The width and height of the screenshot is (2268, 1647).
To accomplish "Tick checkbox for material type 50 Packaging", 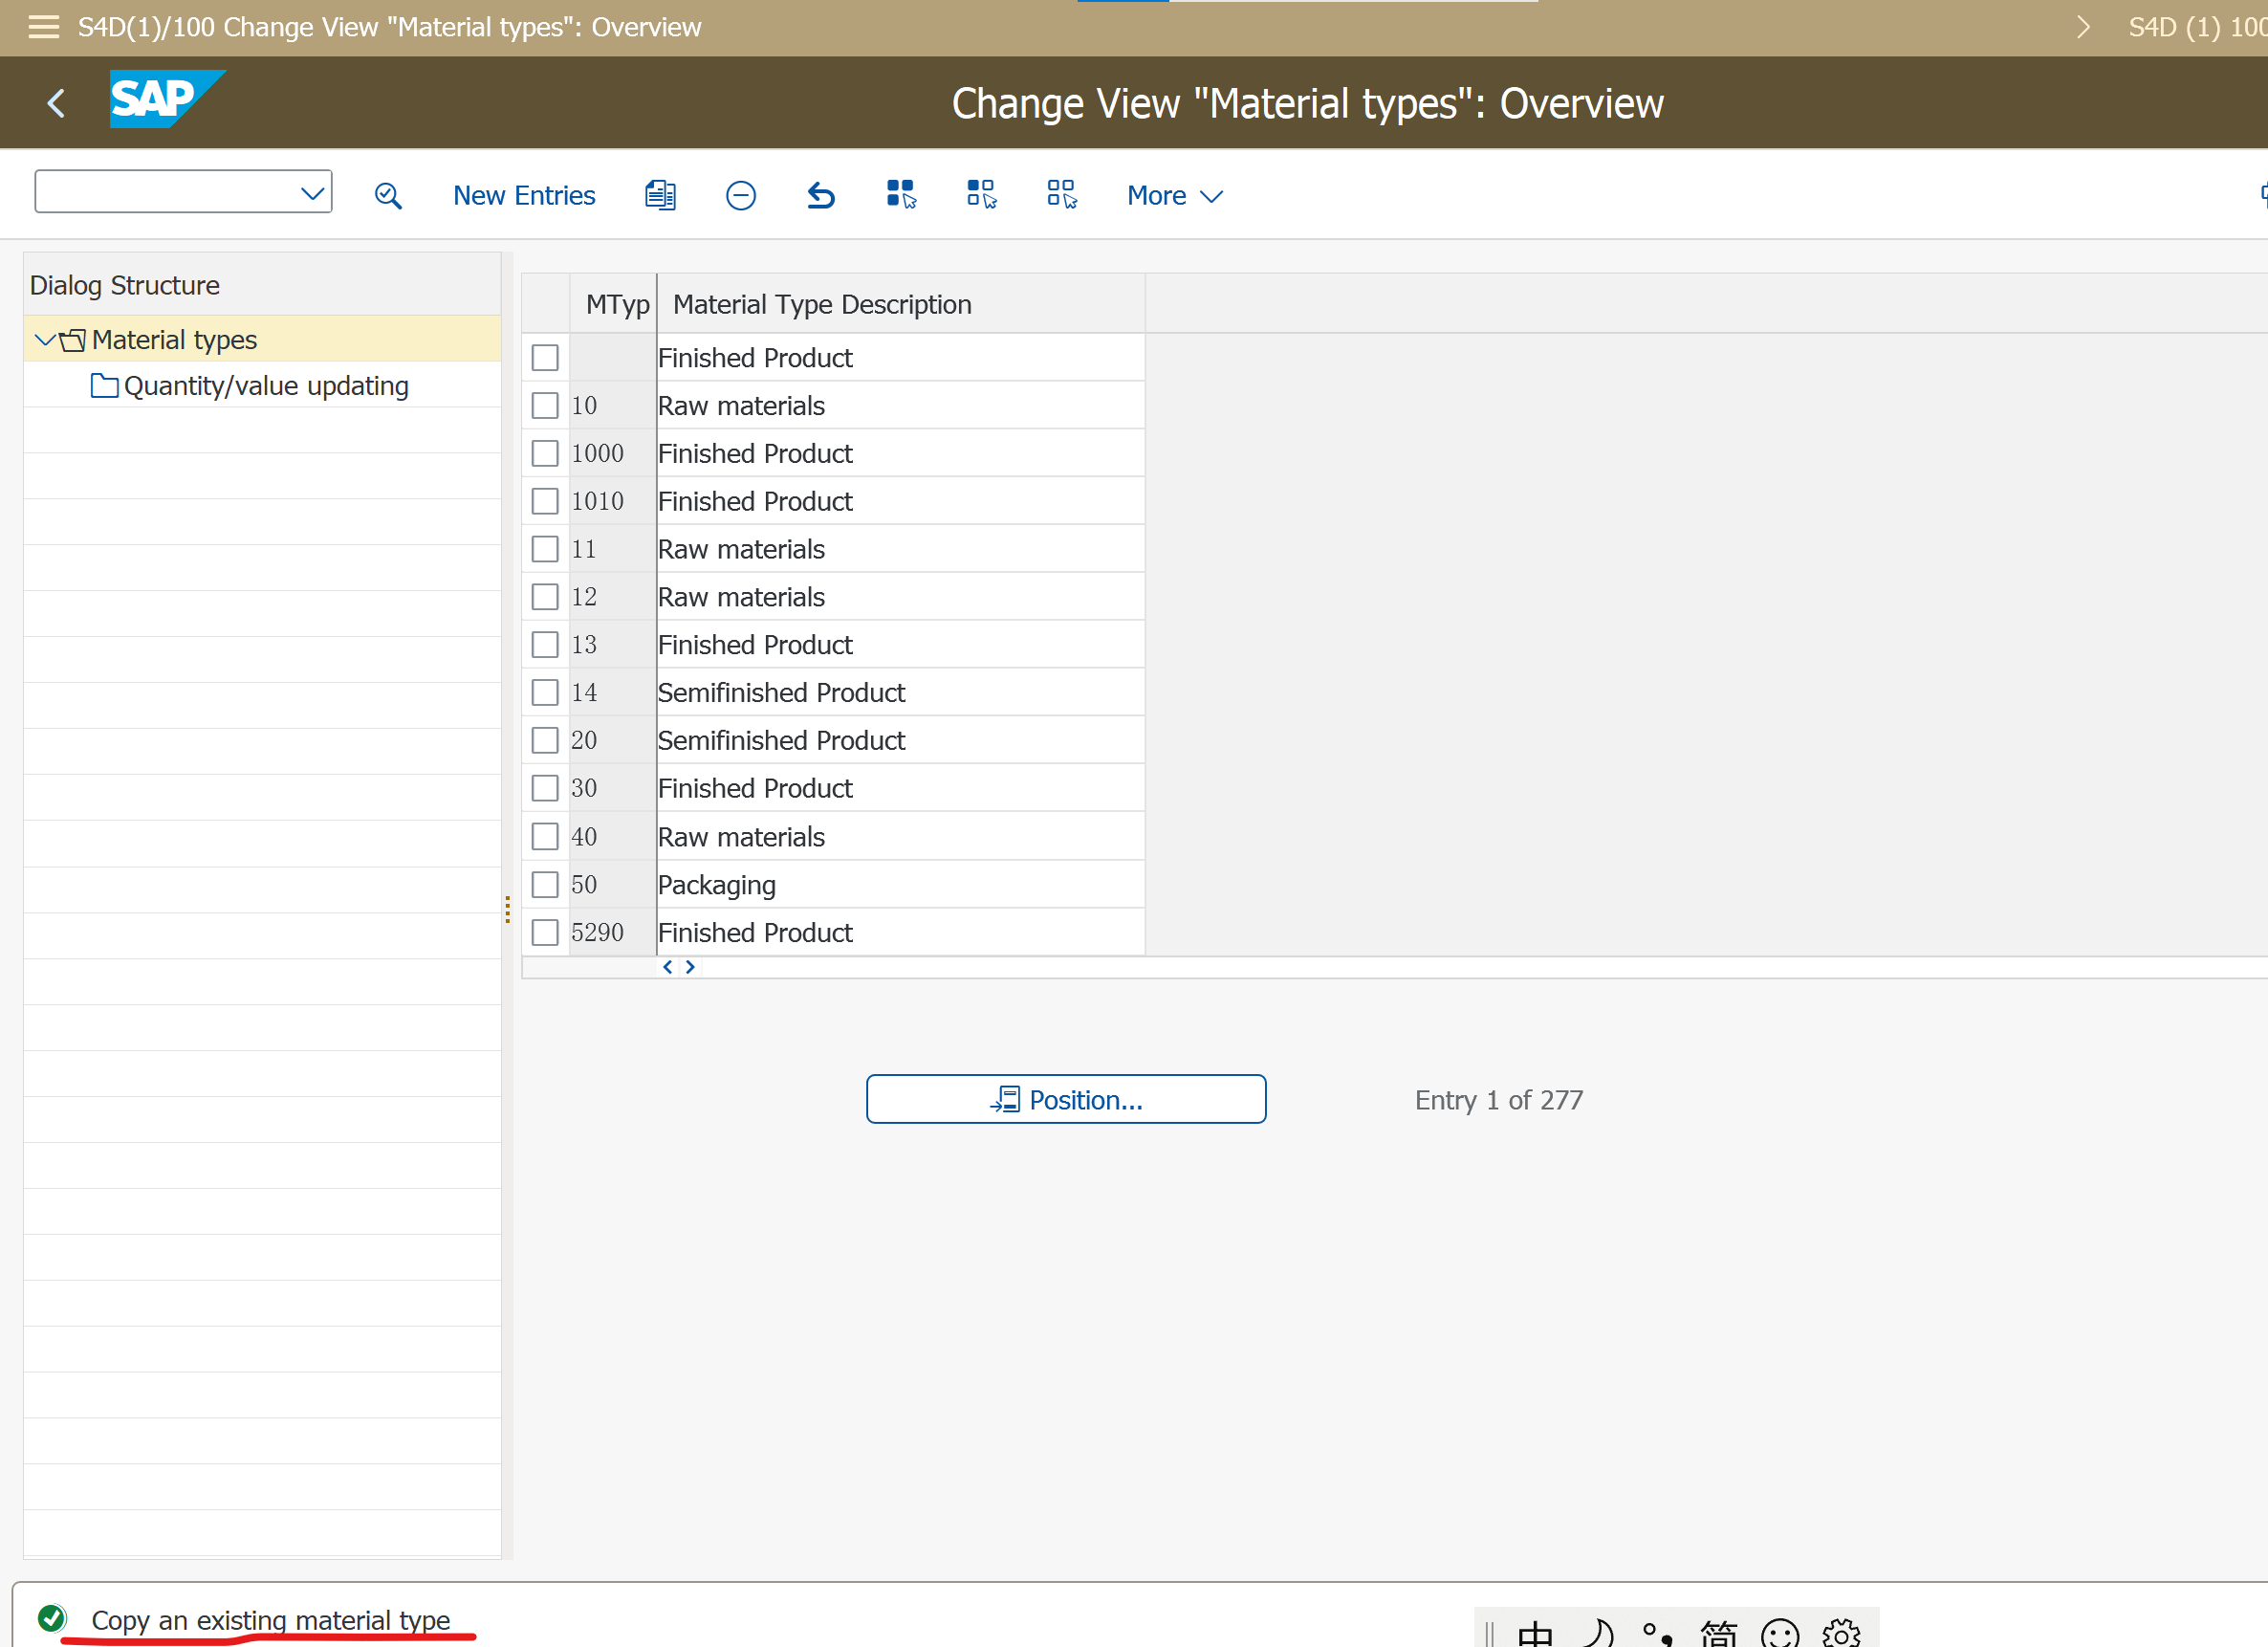I will [x=545, y=885].
